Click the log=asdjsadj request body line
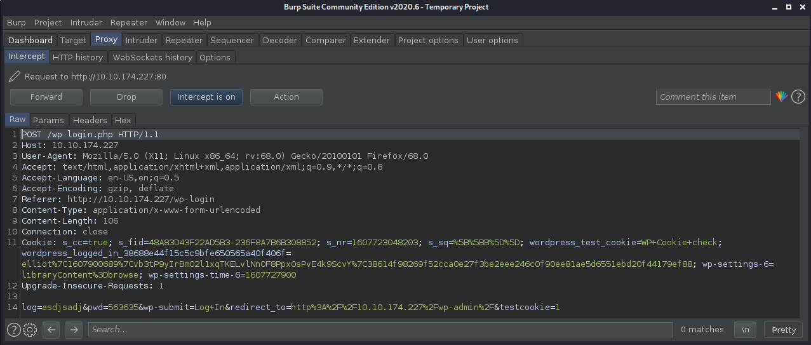Screen dimensions: 811x345 (x=291, y=307)
